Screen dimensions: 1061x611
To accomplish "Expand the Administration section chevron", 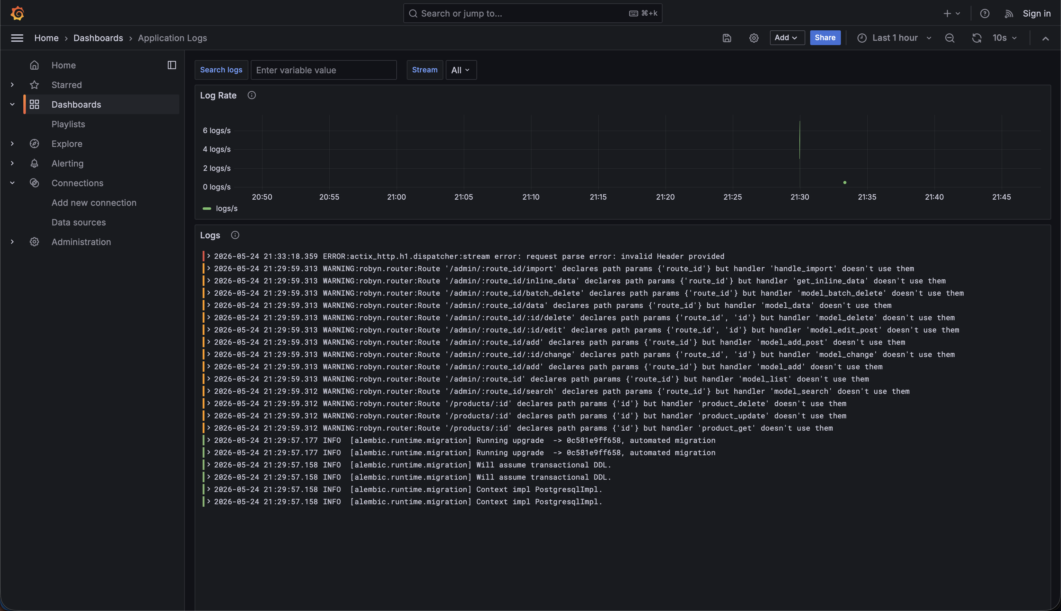I will coord(12,242).
